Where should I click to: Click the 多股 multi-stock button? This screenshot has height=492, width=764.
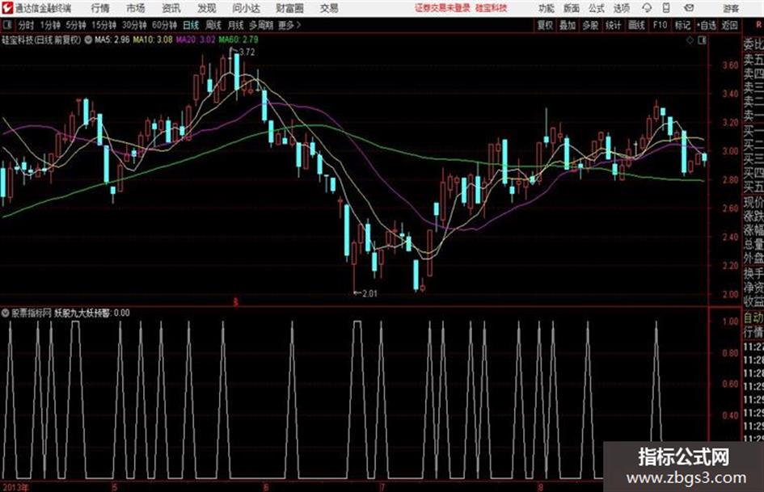point(590,25)
